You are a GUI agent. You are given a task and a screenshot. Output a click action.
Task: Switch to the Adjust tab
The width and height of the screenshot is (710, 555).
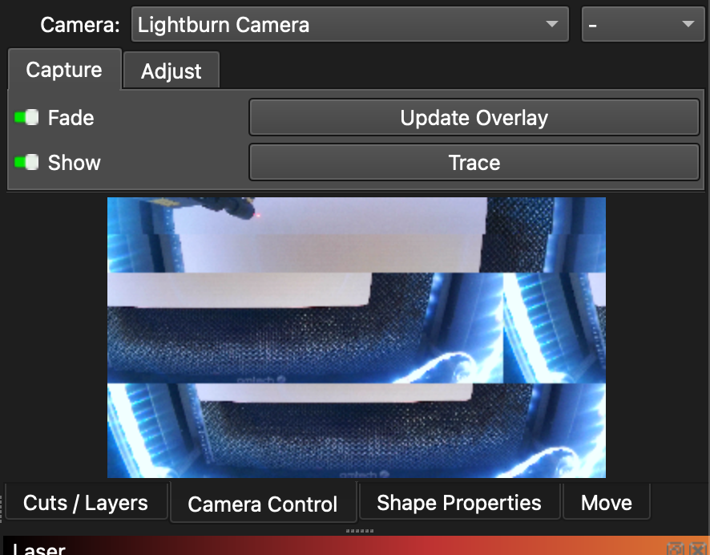point(171,71)
